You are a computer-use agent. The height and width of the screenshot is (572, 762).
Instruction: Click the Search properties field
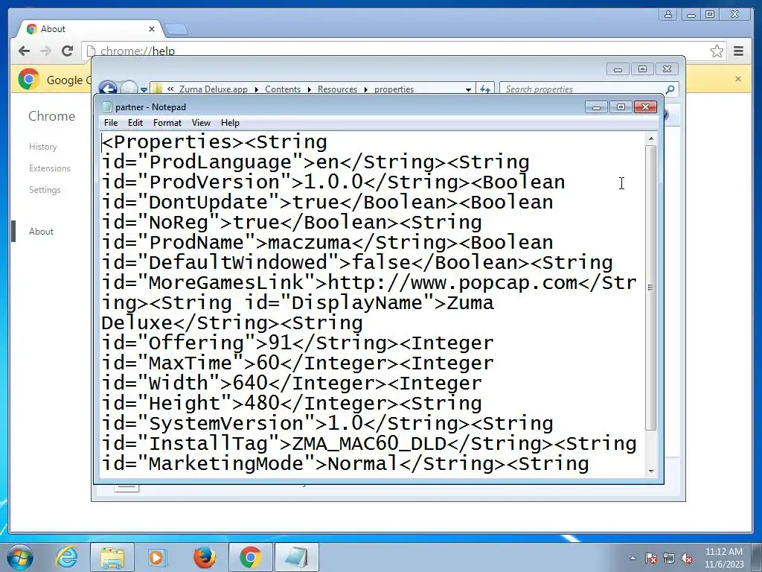click(x=583, y=89)
